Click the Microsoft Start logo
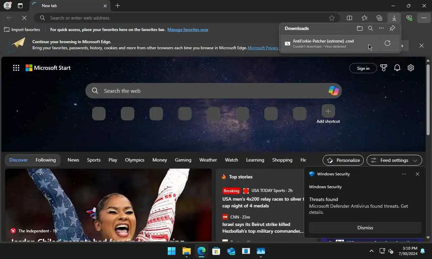This screenshot has height=259, width=432. pyautogui.click(x=48, y=68)
